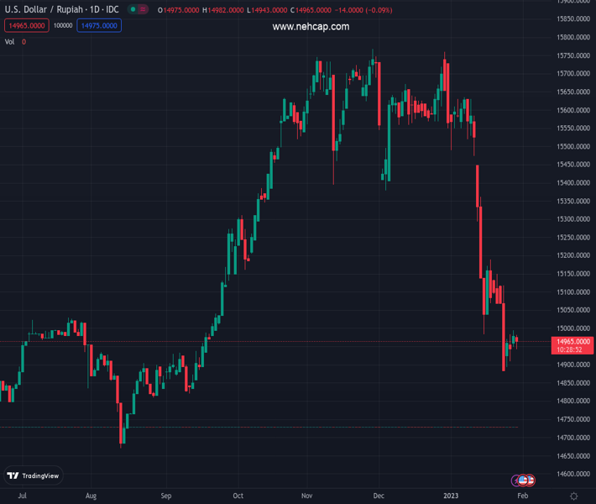Viewport: 596px width, 504px height.
Task: Open chart settings gear icon
Action: pyautogui.click(x=573, y=496)
